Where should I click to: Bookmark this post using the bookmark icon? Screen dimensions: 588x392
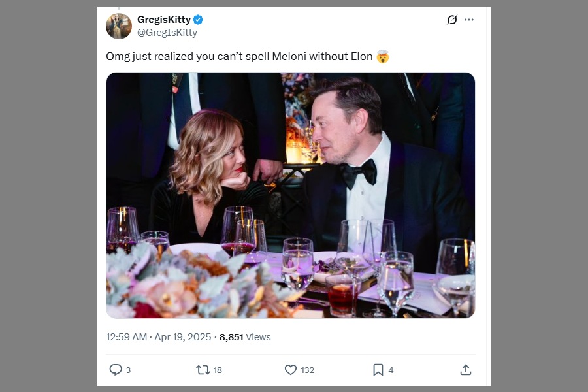click(x=378, y=370)
